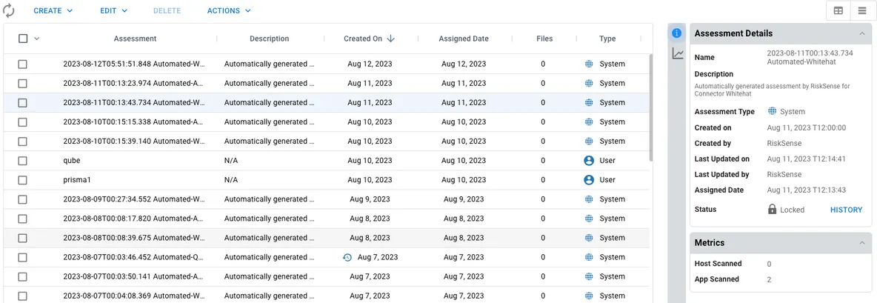
Task: Sort by Assessment column header
Action: [135, 39]
